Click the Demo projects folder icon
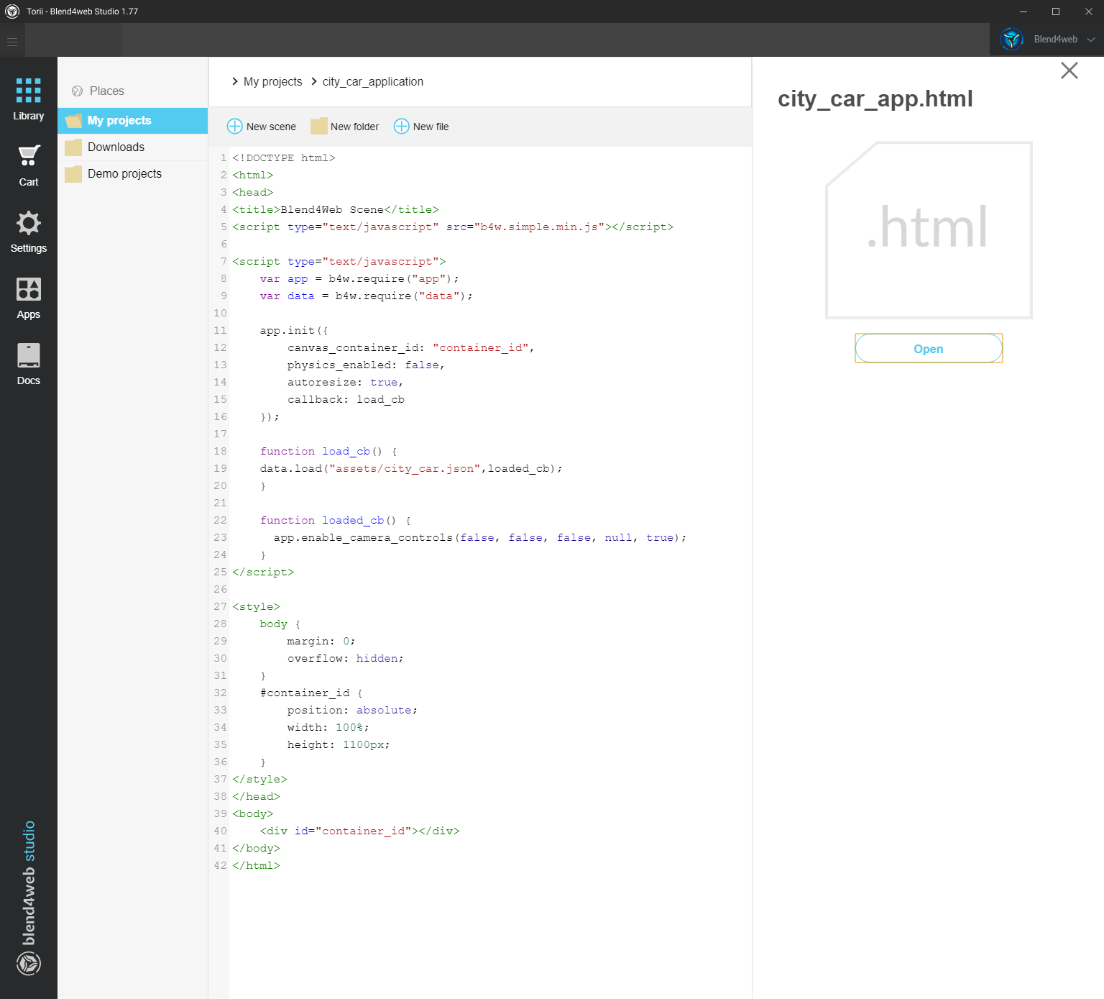The height and width of the screenshot is (999, 1104). 73,174
